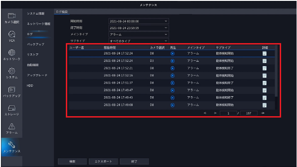Select the ログ menu item

(30, 34)
